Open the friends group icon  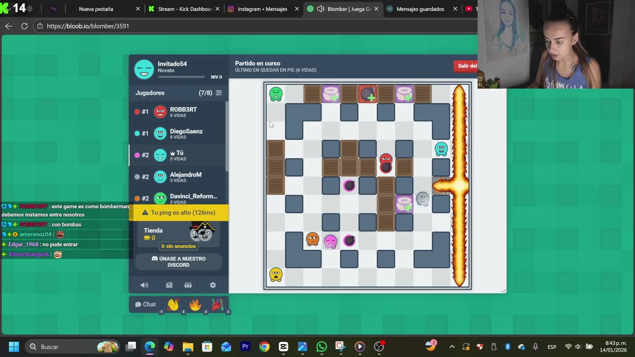point(188,285)
